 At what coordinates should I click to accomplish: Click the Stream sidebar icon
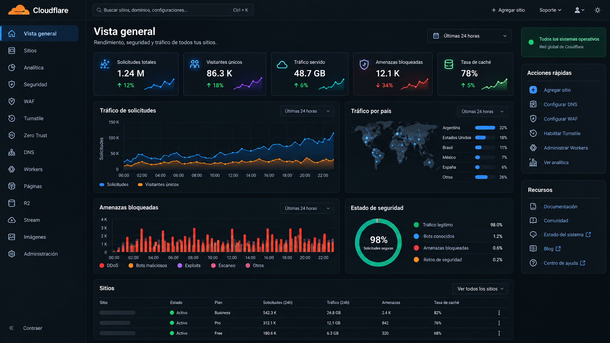coord(12,220)
